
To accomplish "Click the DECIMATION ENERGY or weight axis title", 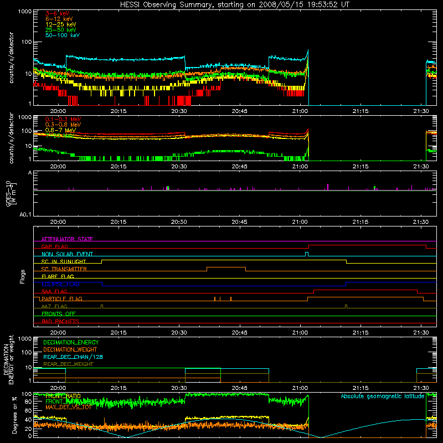I will (8, 359).
